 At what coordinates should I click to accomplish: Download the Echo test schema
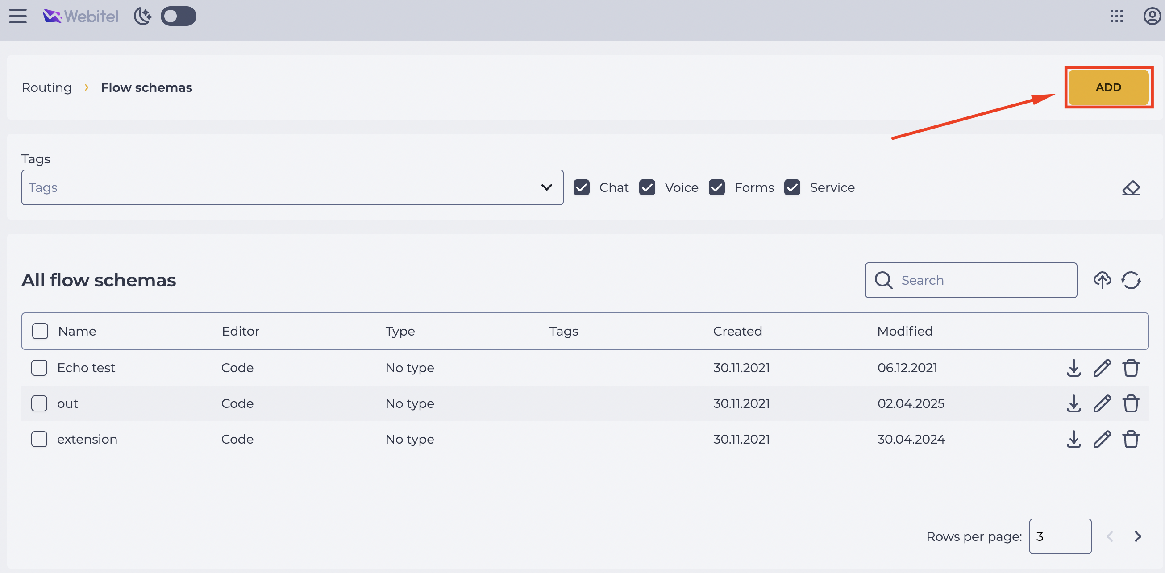click(x=1073, y=368)
